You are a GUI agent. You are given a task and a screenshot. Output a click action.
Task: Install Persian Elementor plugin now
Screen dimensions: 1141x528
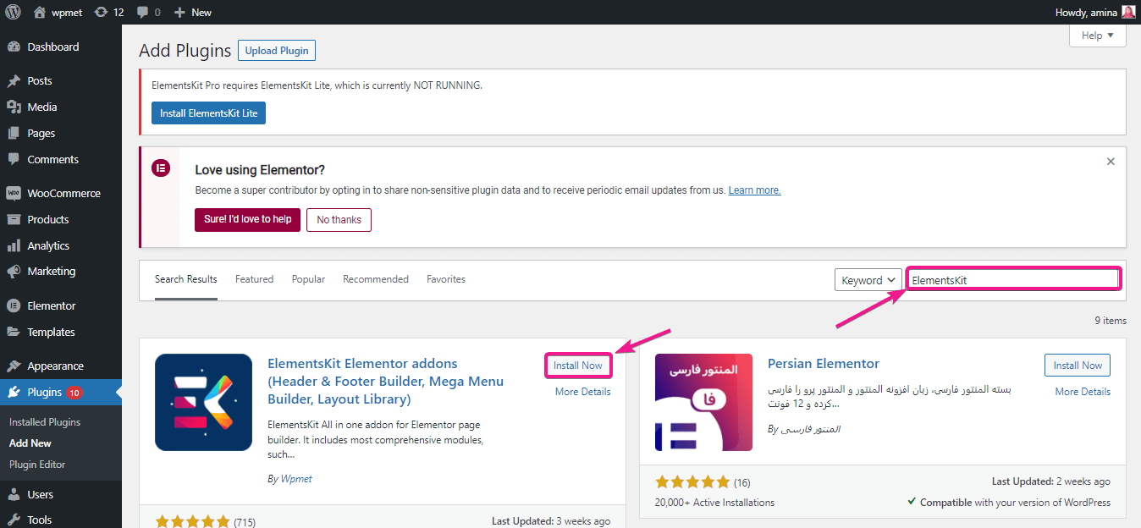click(1078, 366)
